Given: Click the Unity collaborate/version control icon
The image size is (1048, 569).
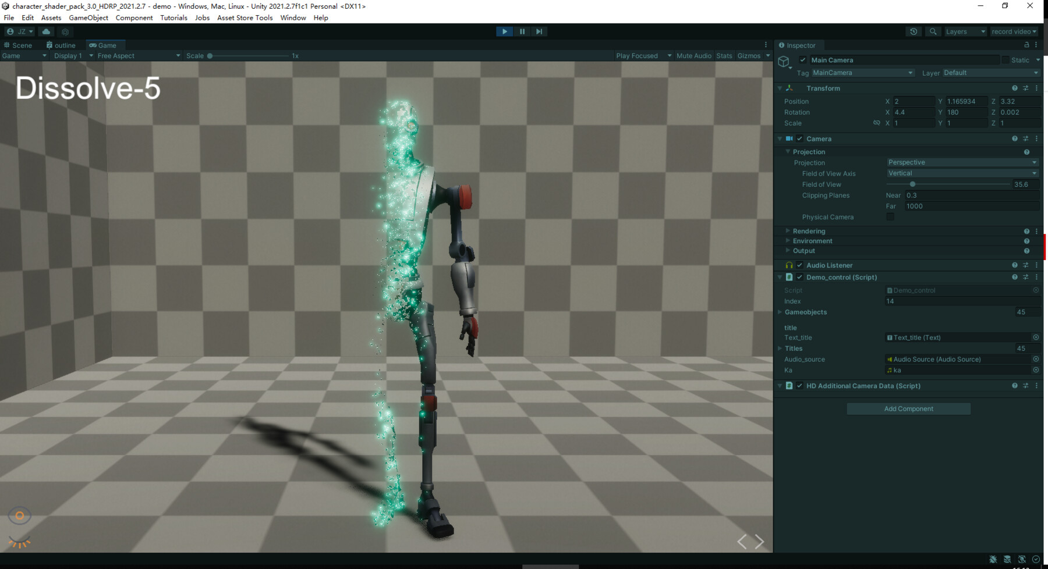Looking at the screenshot, I should (65, 32).
